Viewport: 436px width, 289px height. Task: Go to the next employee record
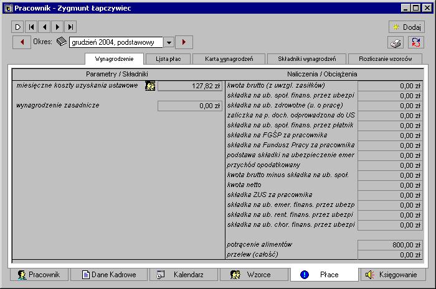click(57, 27)
